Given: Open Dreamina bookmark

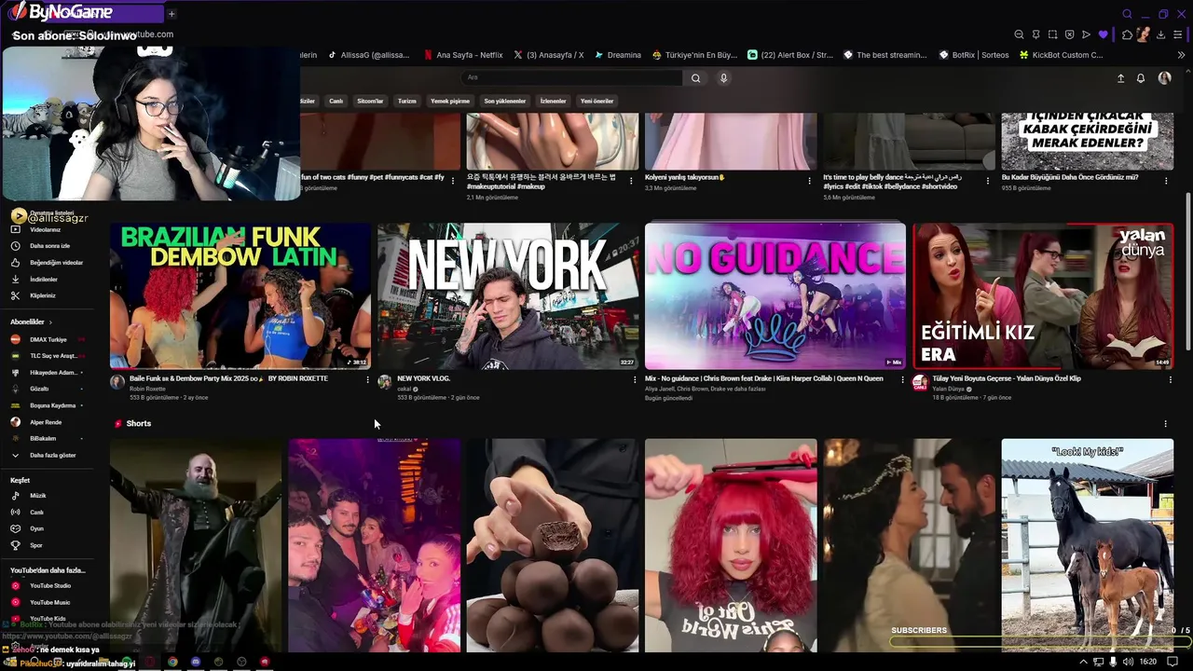Looking at the screenshot, I should coord(618,55).
